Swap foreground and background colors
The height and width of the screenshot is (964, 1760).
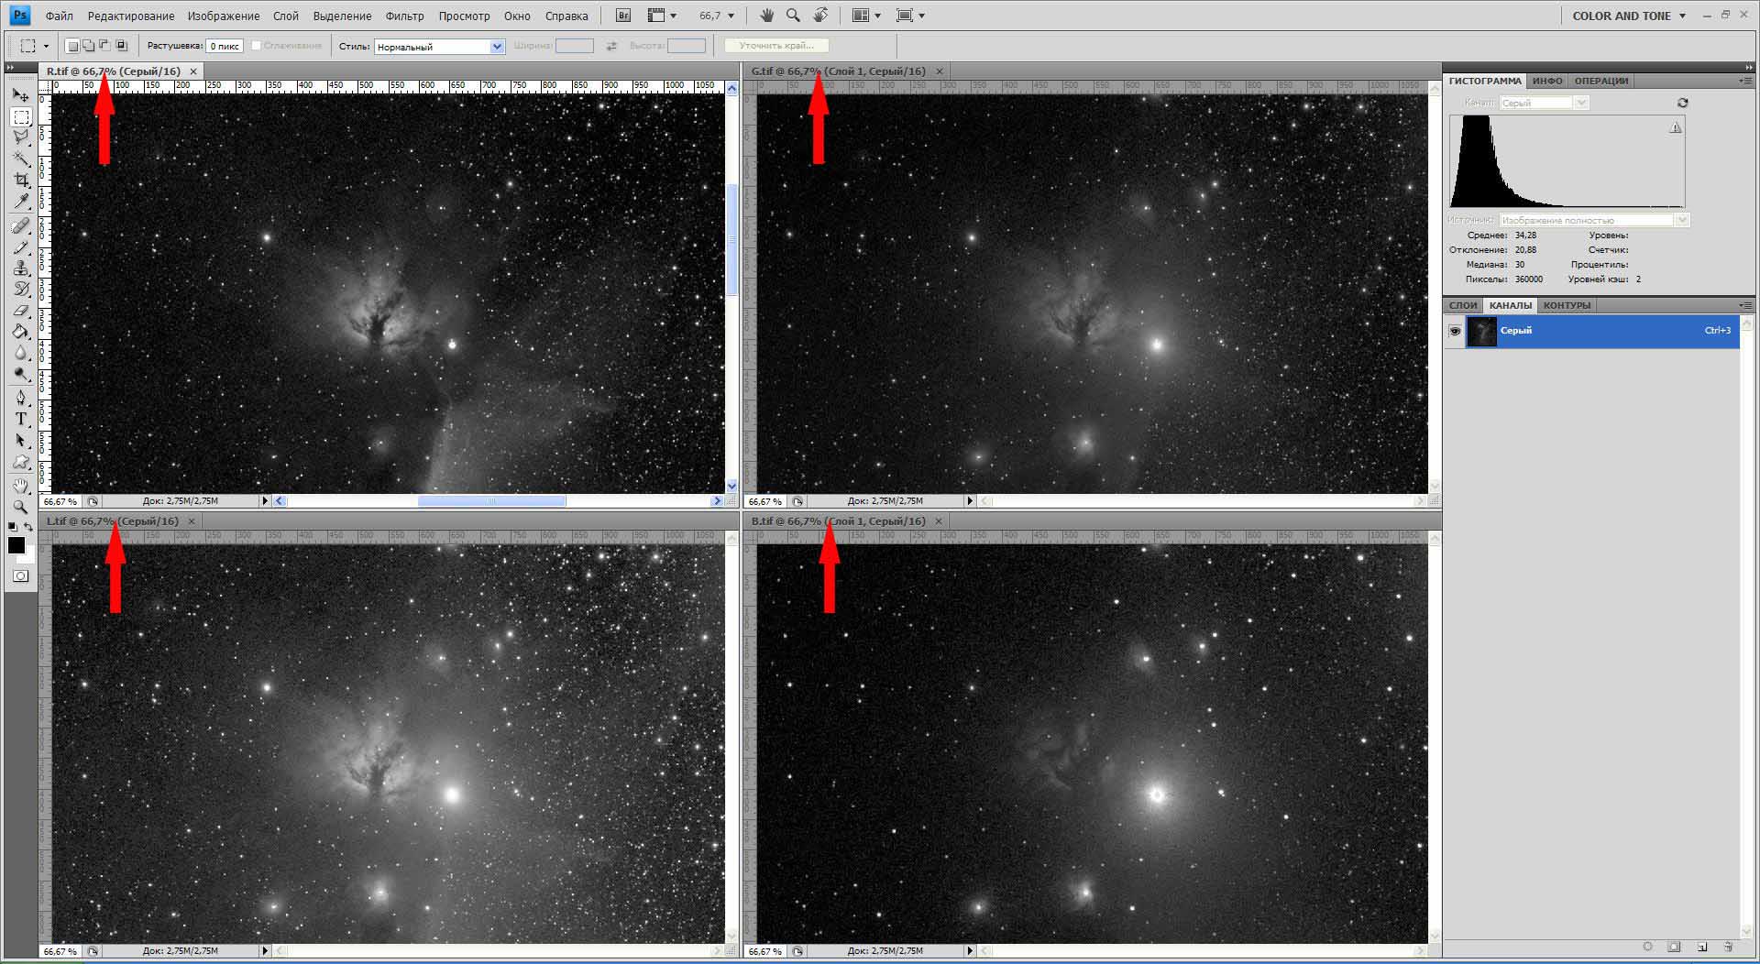click(28, 527)
